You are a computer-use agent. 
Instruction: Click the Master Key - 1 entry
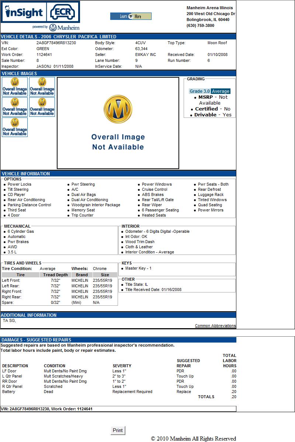[138, 268]
